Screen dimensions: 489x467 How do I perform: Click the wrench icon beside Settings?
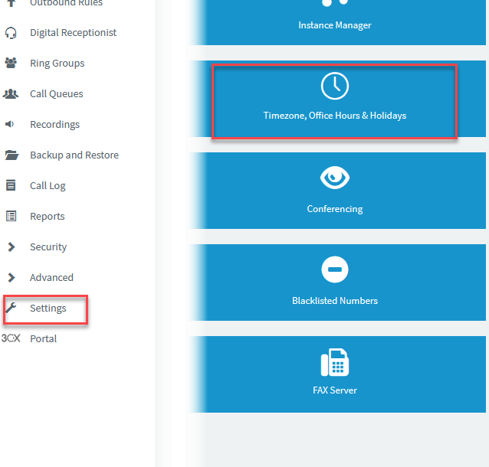pos(11,308)
